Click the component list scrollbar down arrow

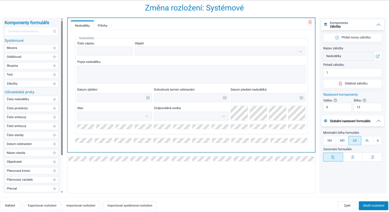click(62, 192)
